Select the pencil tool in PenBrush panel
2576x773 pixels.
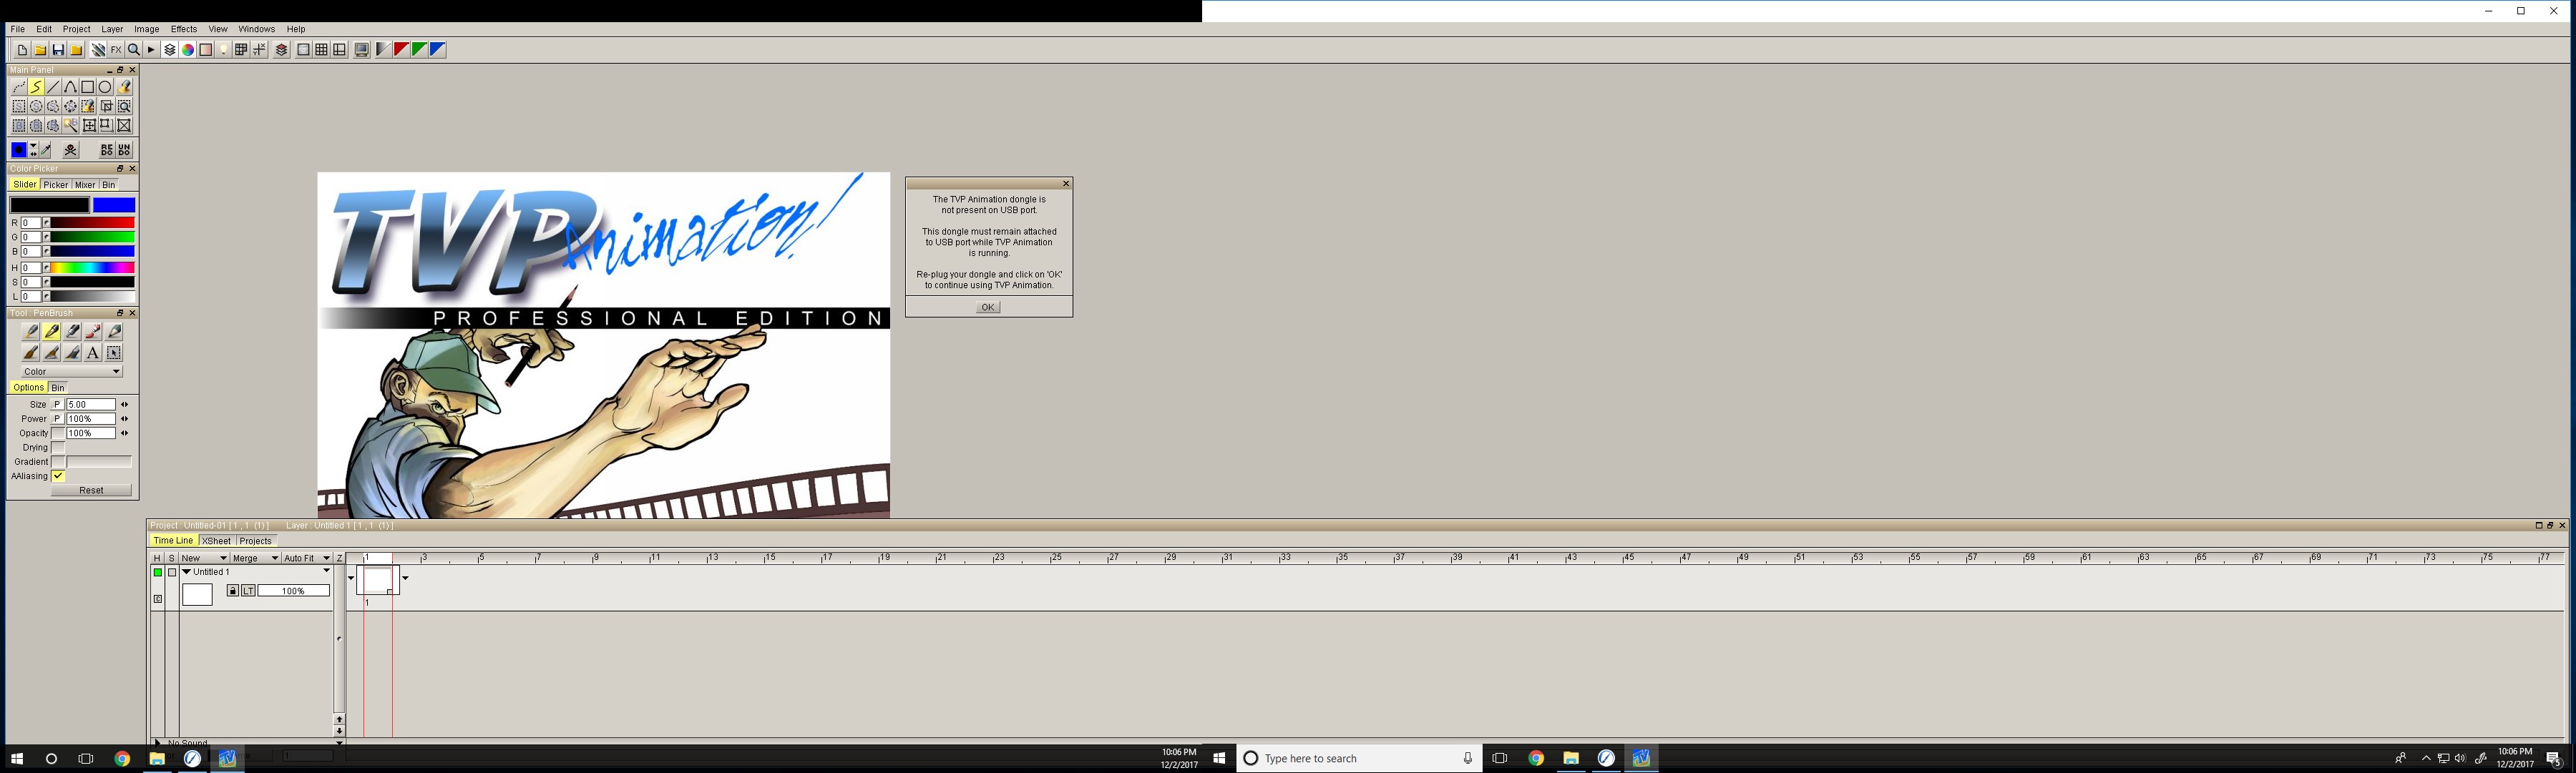[x=114, y=333]
